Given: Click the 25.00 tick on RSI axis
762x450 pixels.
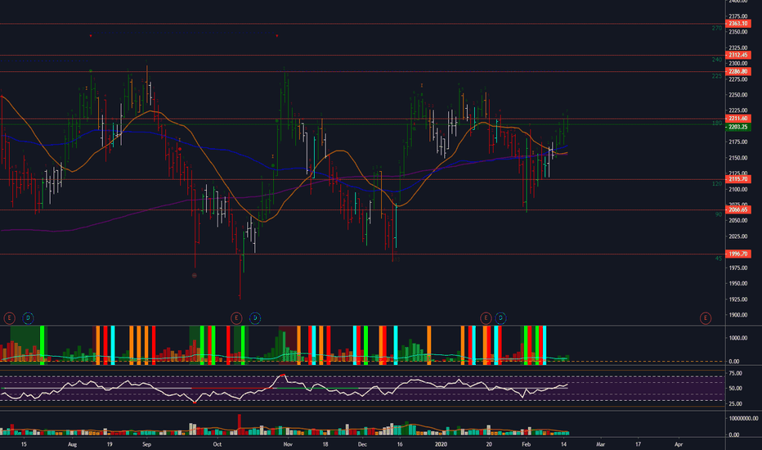Looking at the screenshot, I should [x=736, y=404].
